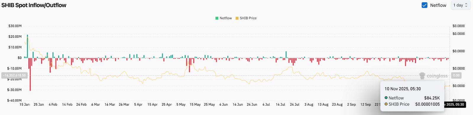The width and height of the screenshot is (473, 115).
Task: Click the 26 Mar date label
Action: (x=124, y=104)
